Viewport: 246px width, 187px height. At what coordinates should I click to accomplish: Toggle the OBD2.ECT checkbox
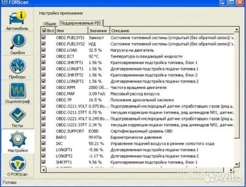pos(44,56)
